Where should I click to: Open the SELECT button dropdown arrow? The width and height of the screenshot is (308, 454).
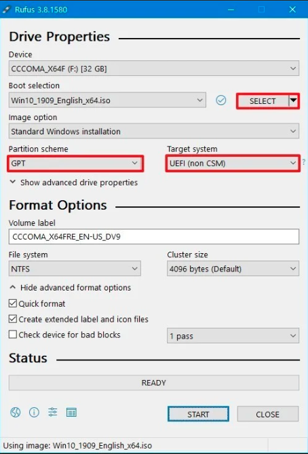click(x=293, y=100)
